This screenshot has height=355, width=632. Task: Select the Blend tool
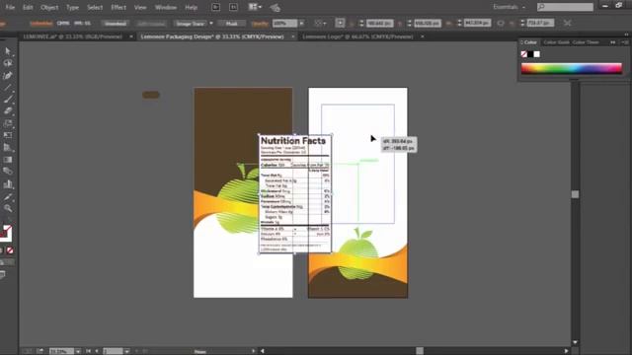[8, 172]
